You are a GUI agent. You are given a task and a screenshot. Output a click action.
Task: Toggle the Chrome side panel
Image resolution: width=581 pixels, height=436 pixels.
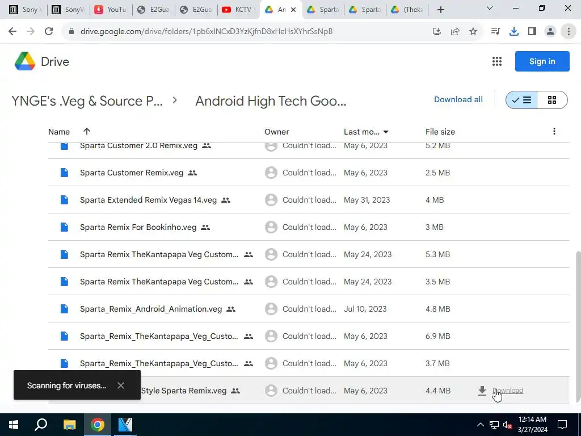[x=532, y=32]
